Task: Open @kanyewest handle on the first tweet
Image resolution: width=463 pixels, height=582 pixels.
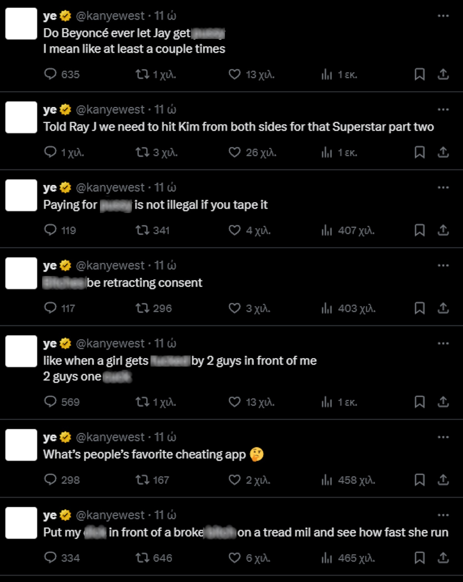Action: point(110,16)
